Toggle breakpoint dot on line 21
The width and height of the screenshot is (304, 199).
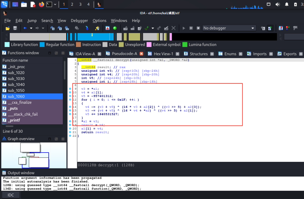pos(70,132)
